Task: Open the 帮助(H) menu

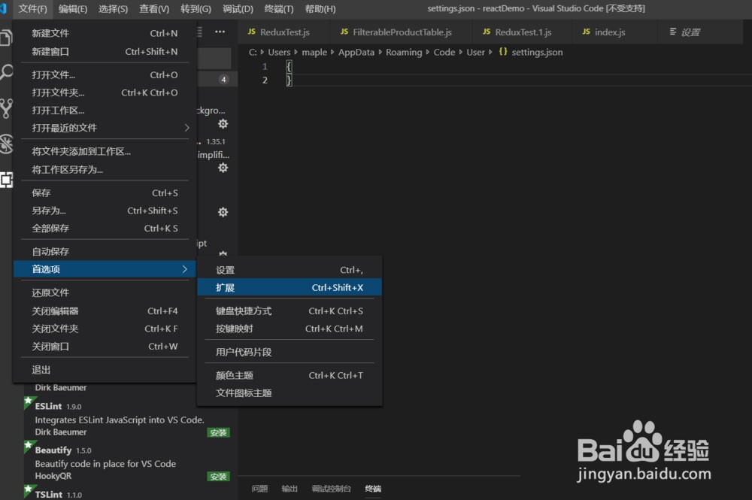Action: pos(320,8)
